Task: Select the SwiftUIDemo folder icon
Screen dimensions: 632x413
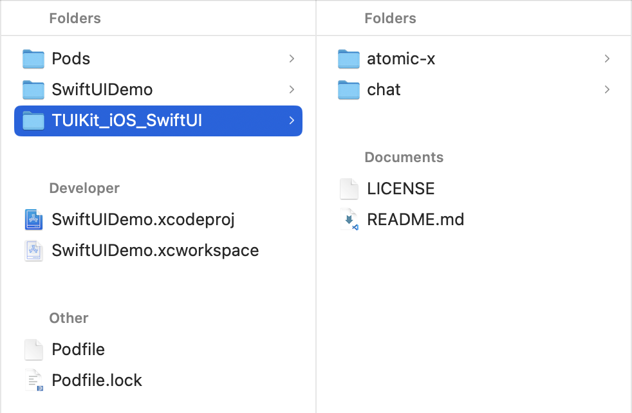Action: tap(33, 90)
